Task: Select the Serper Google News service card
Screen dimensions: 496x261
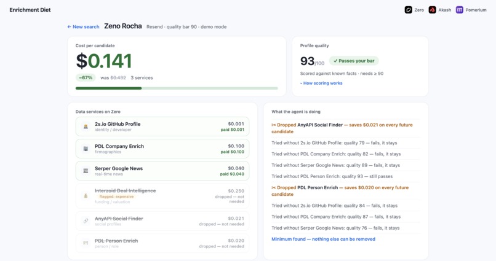Action: click(162, 171)
